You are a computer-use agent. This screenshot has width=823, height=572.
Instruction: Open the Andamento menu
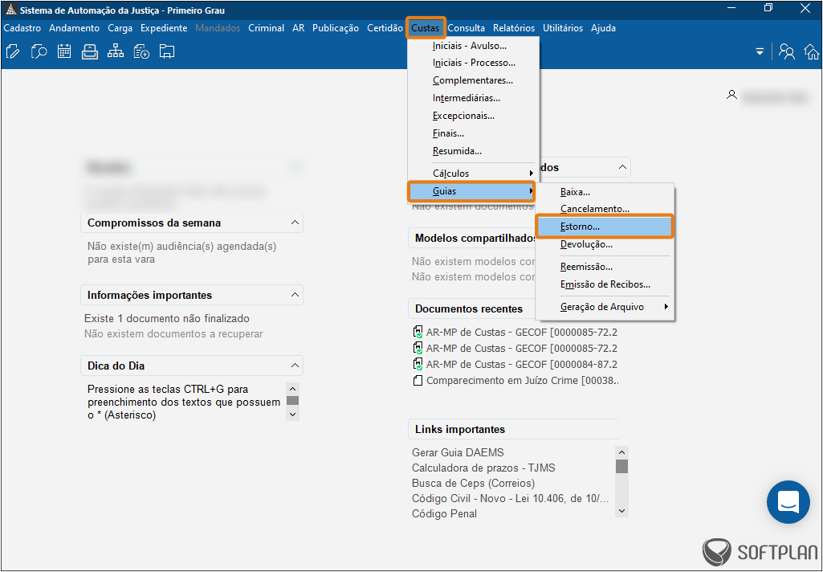(74, 28)
